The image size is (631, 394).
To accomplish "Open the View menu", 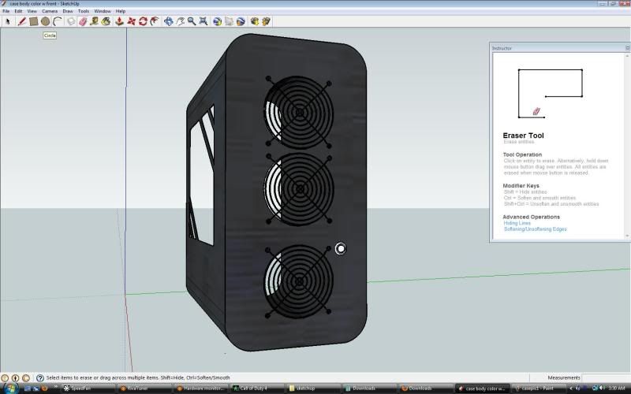I will (x=32, y=11).
